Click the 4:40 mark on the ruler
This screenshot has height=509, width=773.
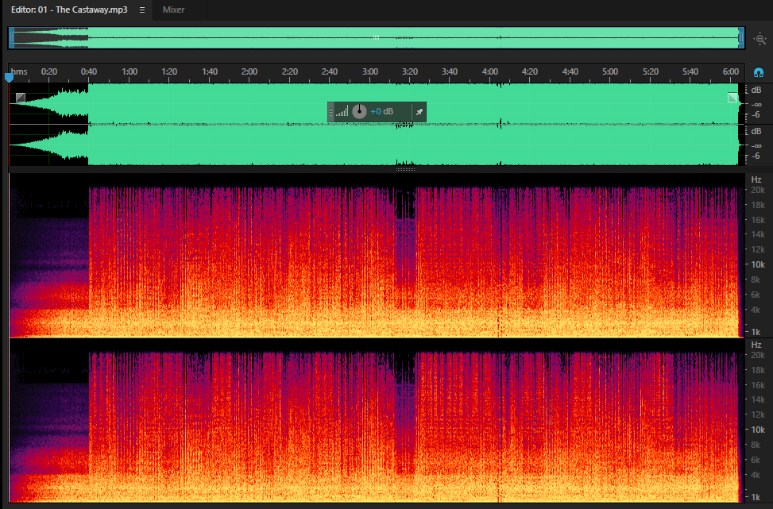point(570,71)
